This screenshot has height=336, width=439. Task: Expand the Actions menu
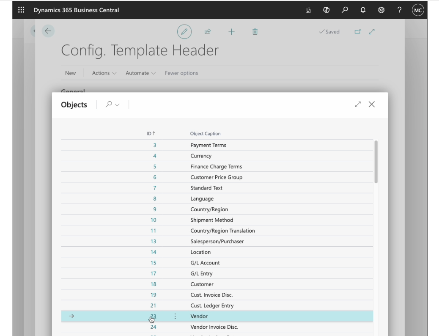(104, 73)
